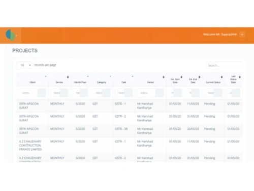Open the Est. End Date filter dropdown
Viewport: 254px width, 191px height.
(193, 93)
